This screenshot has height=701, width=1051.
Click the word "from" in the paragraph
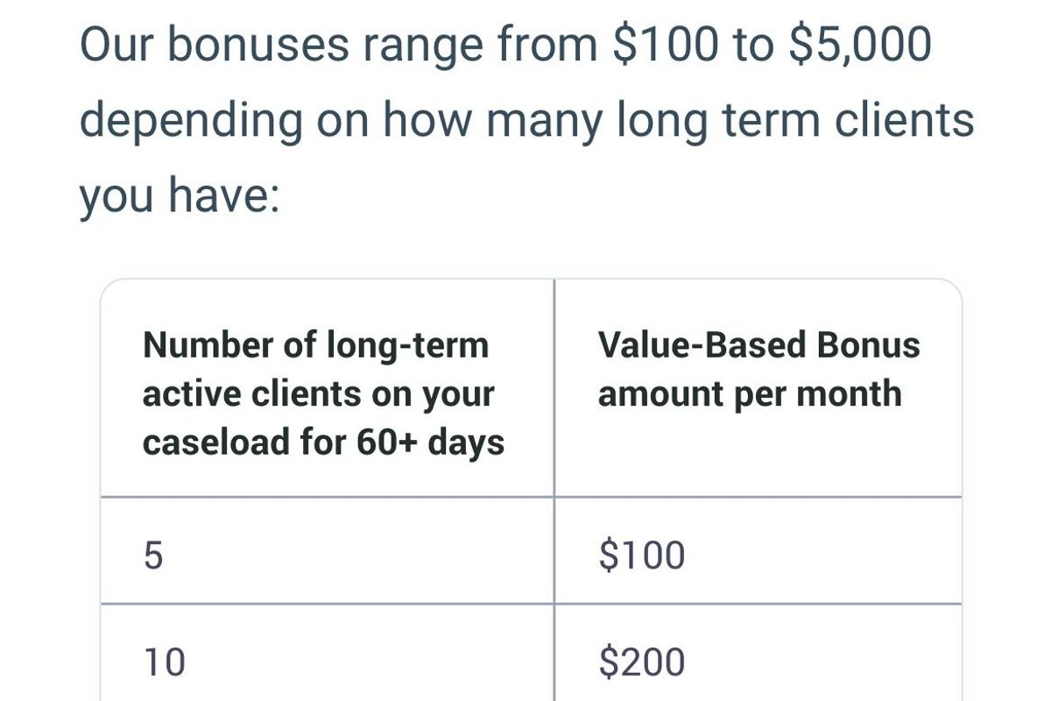click(x=549, y=45)
